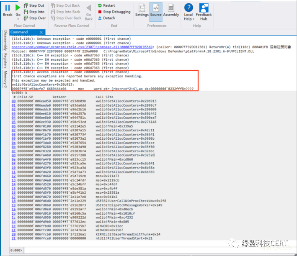The height and width of the screenshot is (256, 297).
Task: Click Stop Debugging
Action: (114, 12)
